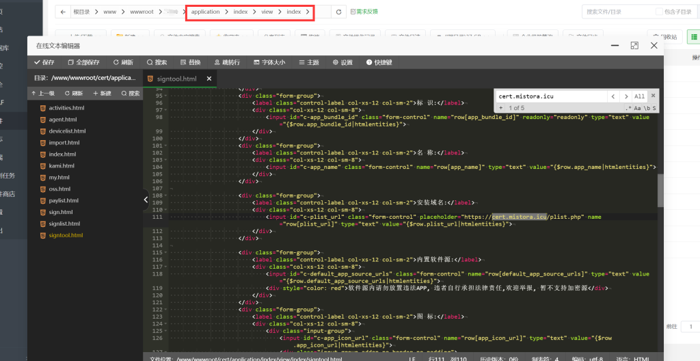The image size is (700, 361).
Task: Click the editor vertical scrollbar thumb
Action: coord(660,190)
